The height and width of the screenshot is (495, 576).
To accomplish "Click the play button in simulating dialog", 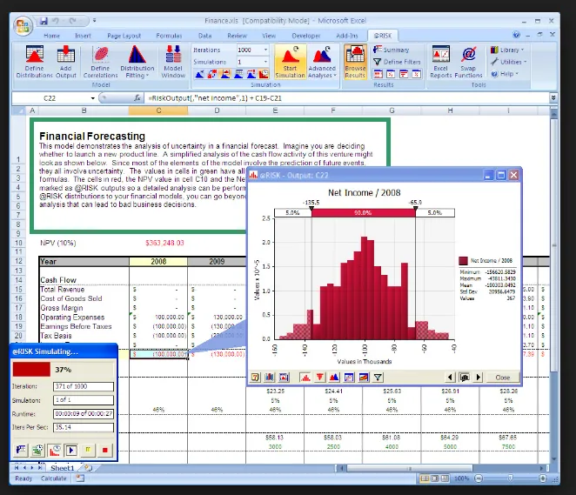I will click(71, 450).
